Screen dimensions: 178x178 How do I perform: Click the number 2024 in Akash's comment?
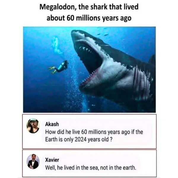80,139
